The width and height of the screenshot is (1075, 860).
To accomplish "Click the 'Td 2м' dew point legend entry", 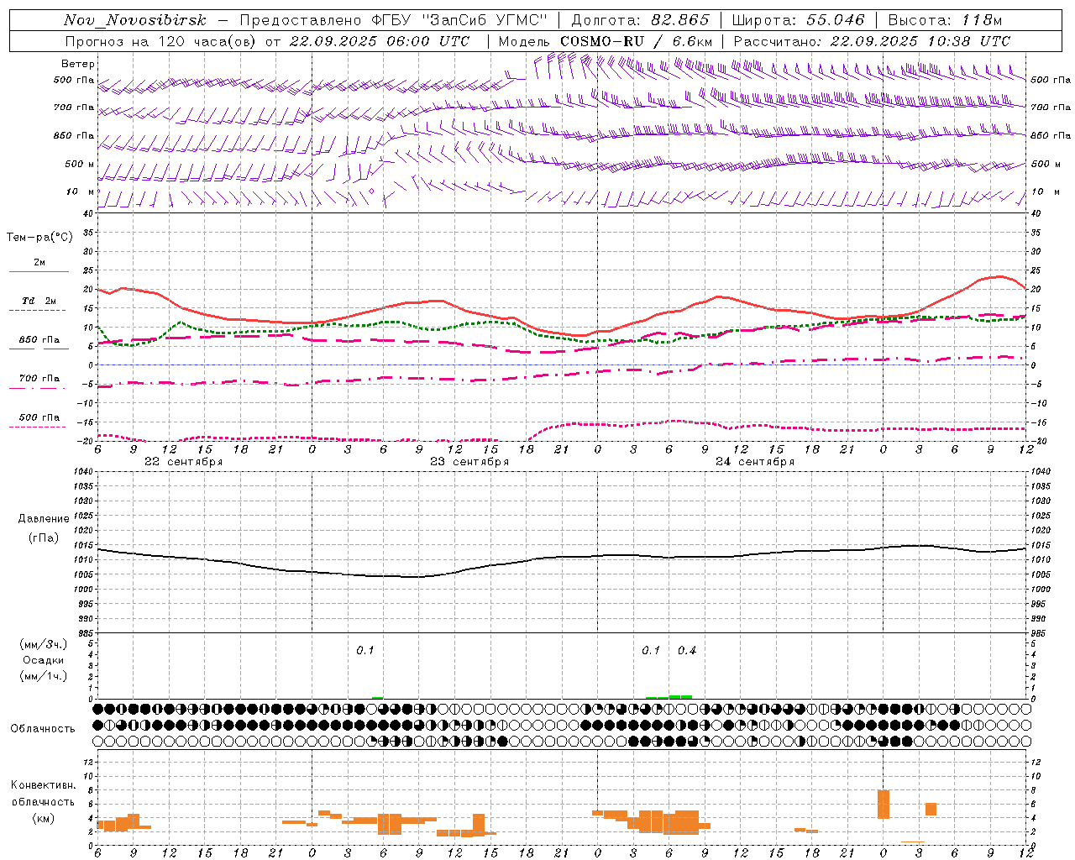I will (39, 301).
